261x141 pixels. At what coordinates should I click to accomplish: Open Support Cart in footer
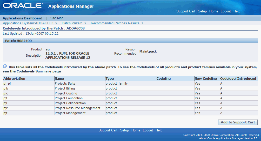(x=108, y=130)
